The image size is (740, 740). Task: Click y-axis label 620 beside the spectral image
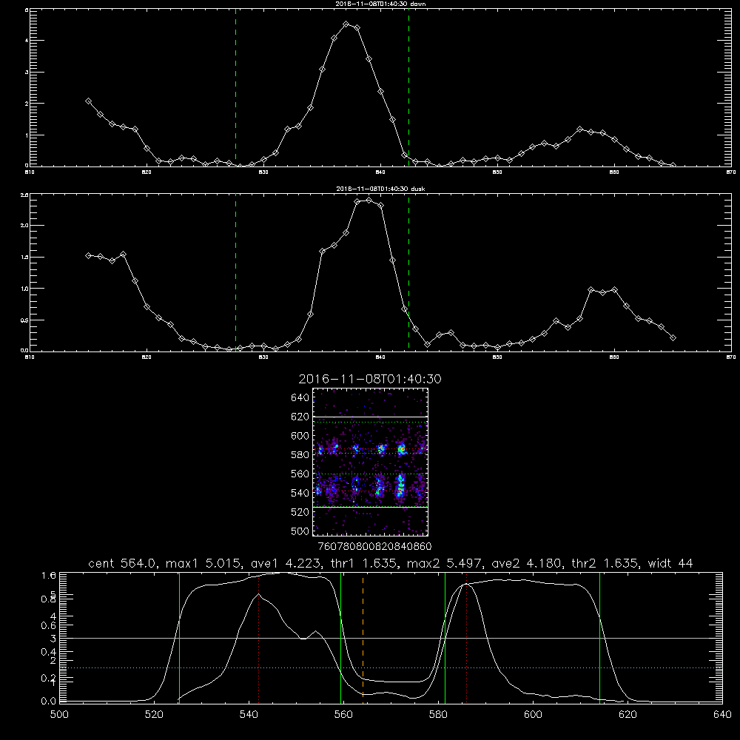point(300,417)
